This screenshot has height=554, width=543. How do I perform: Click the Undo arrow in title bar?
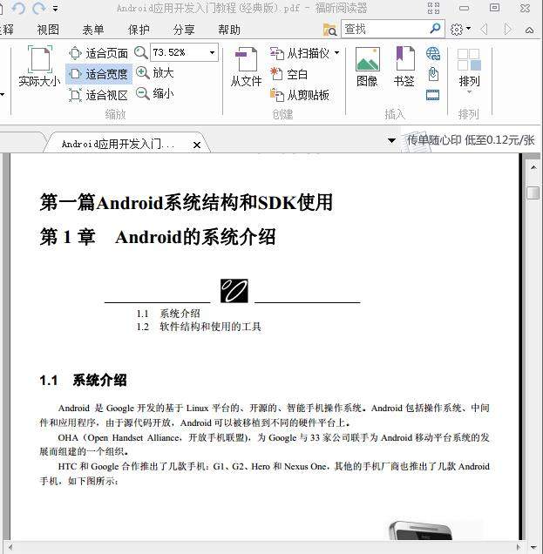(18, 8)
